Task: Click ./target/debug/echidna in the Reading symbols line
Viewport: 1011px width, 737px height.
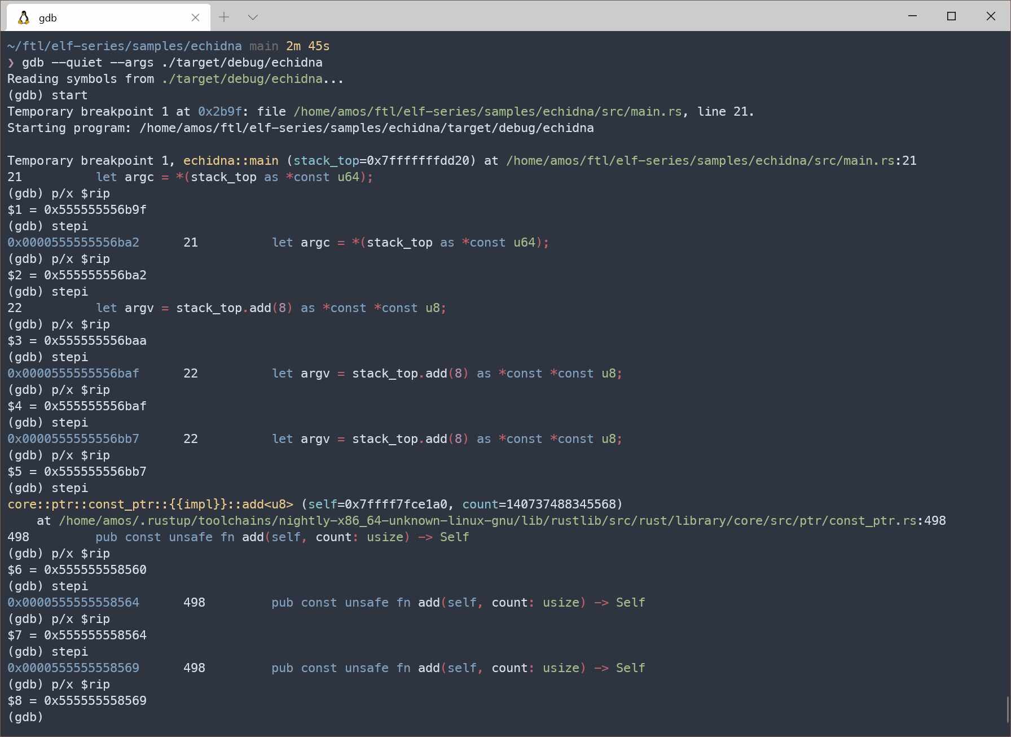Action: pyautogui.click(x=241, y=79)
